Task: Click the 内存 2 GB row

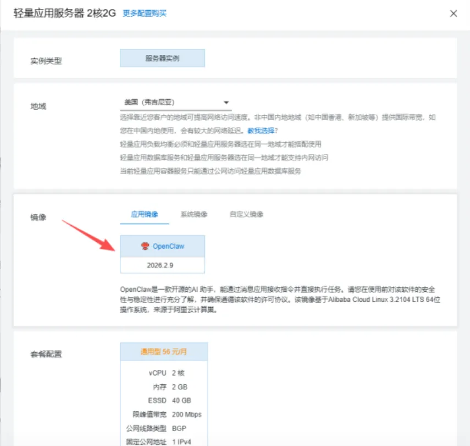Action: pyautogui.click(x=170, y=387)
